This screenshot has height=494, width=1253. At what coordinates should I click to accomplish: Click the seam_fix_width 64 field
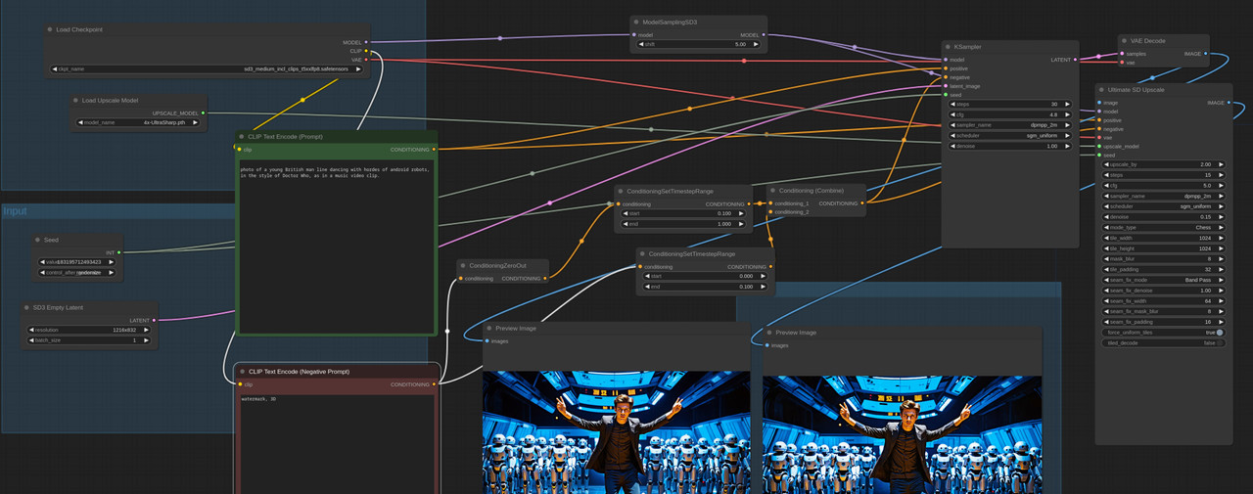click(x=1163, y=301)
